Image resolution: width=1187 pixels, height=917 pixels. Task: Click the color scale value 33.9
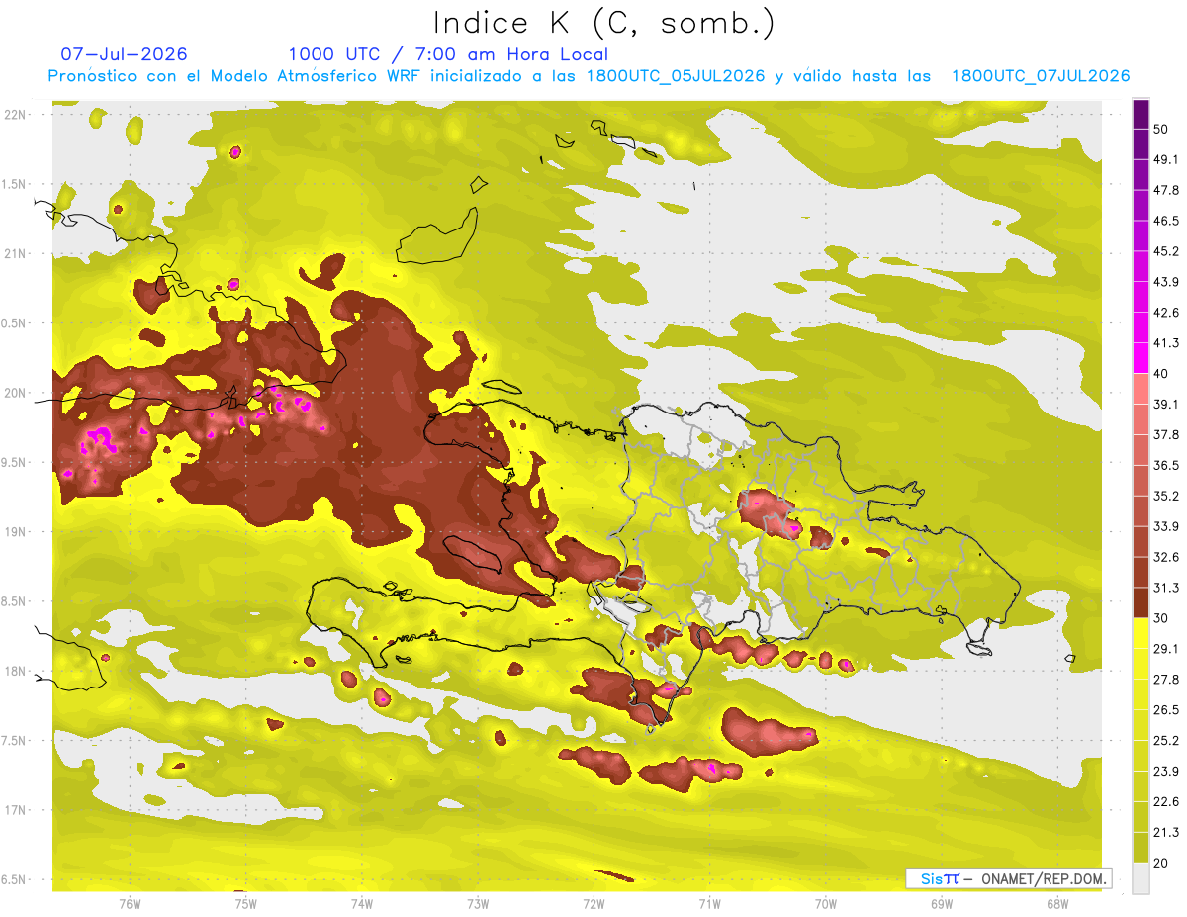tap(1166, 526)
